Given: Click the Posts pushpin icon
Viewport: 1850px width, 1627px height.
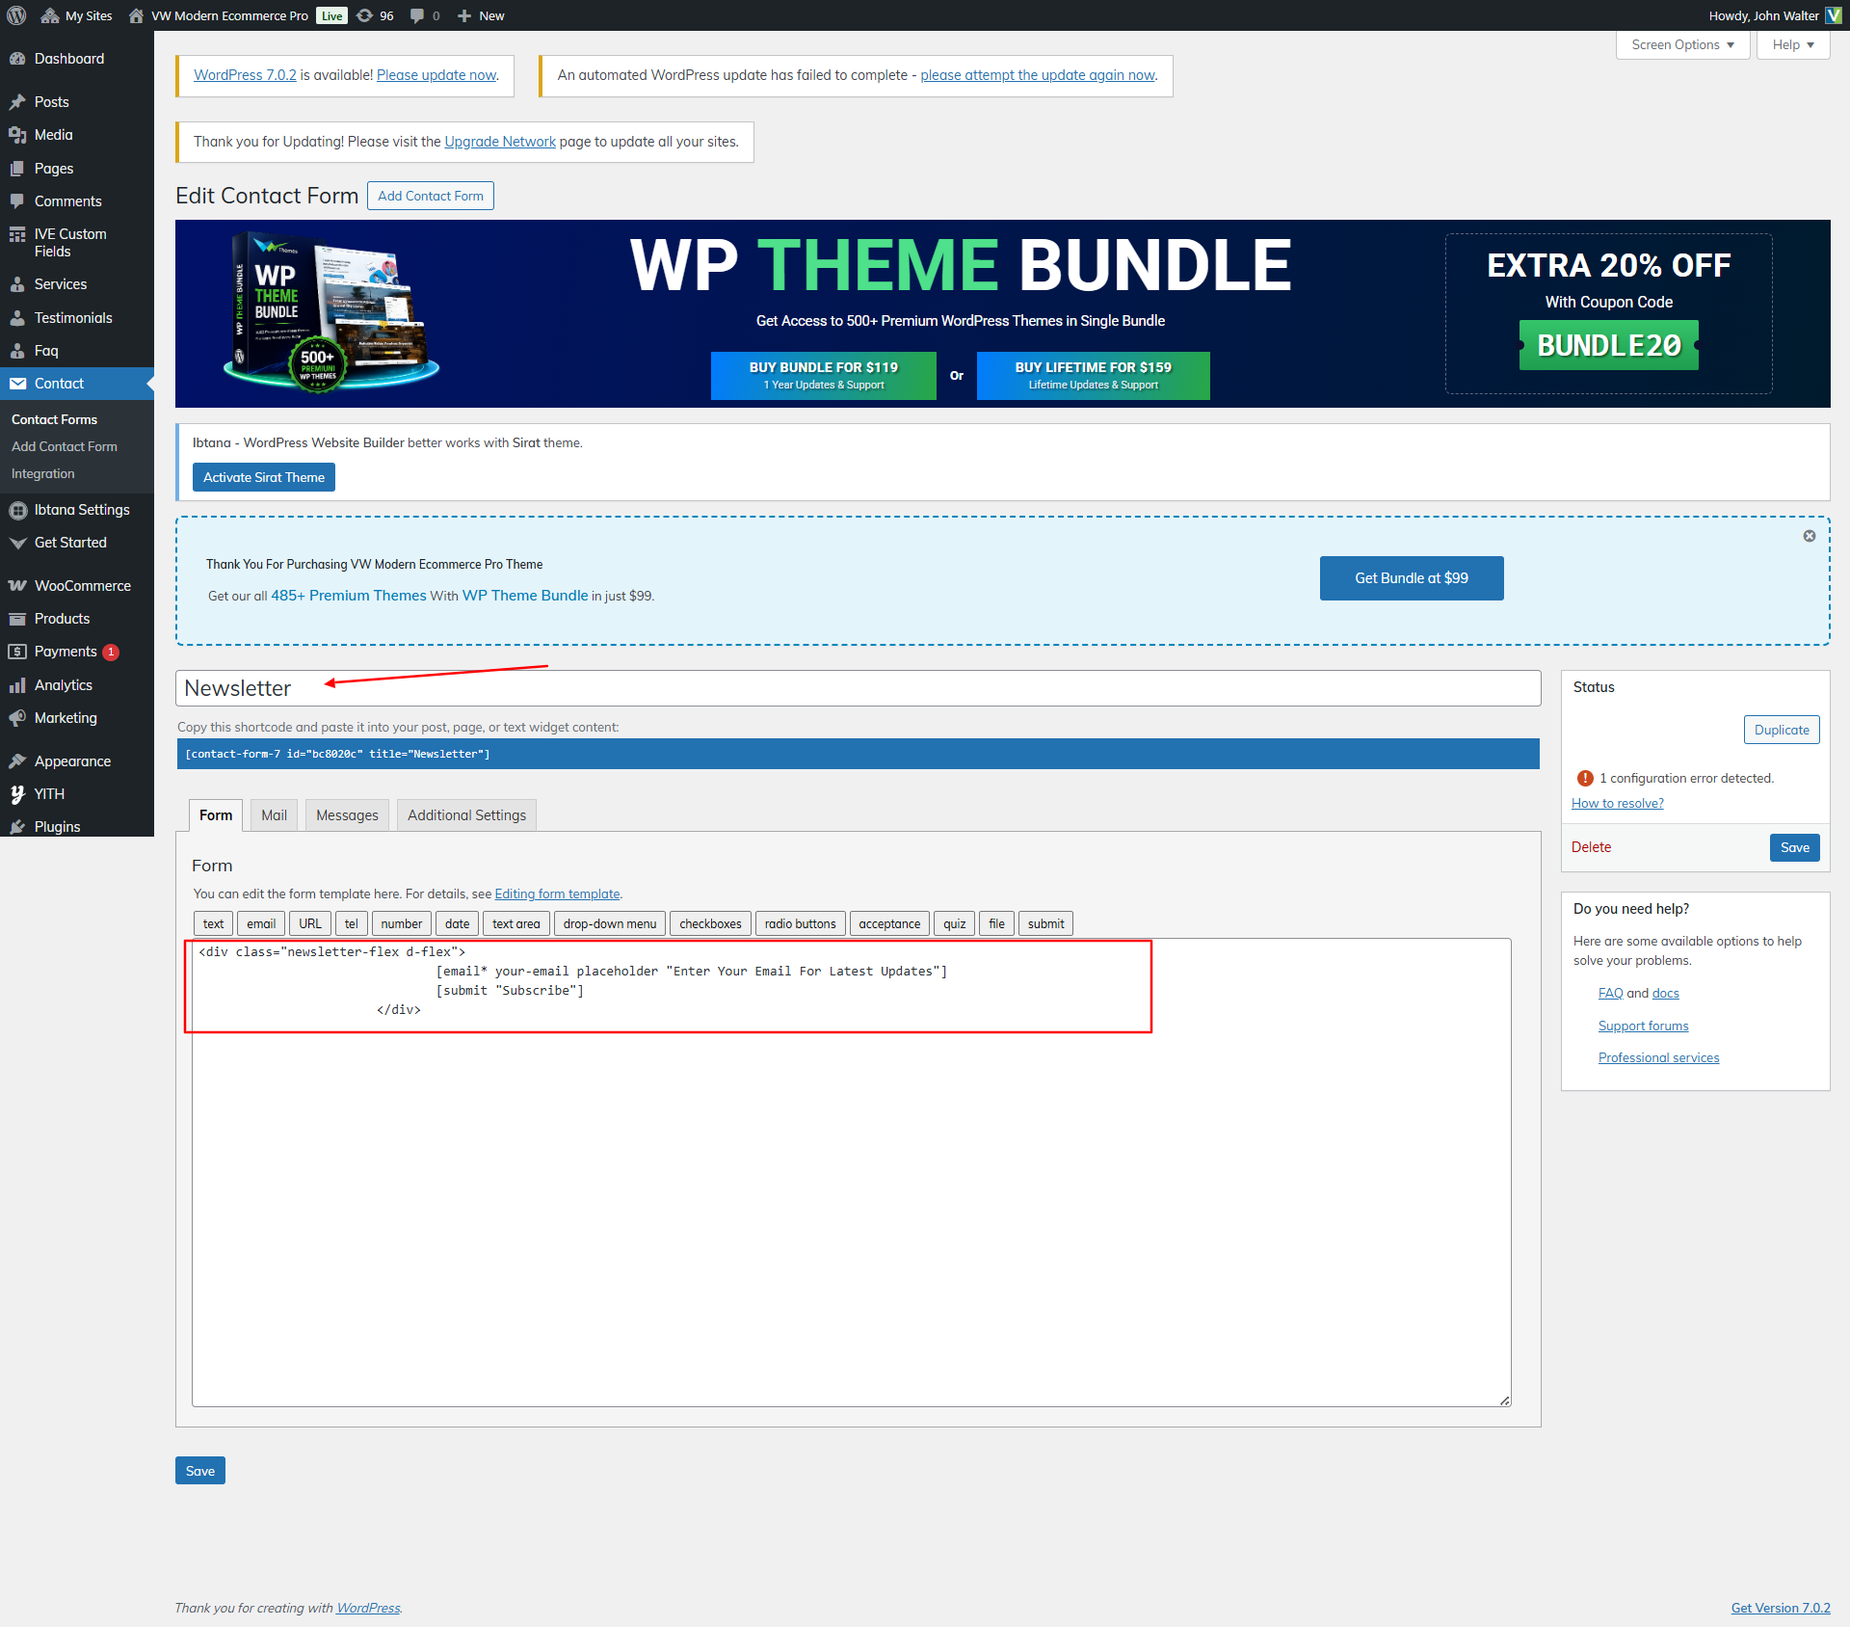Looking at the screenshot, I should 17,102.
